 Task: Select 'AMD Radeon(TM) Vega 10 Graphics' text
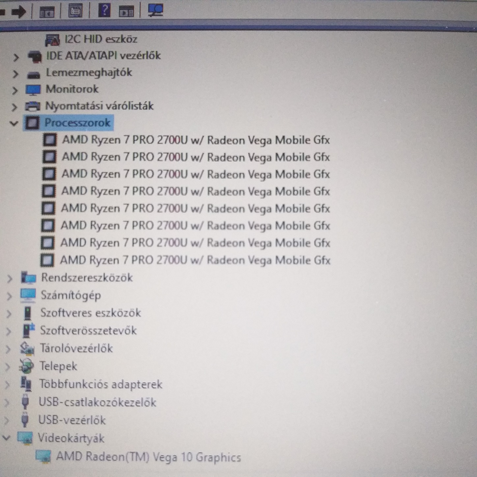(149, 457)
